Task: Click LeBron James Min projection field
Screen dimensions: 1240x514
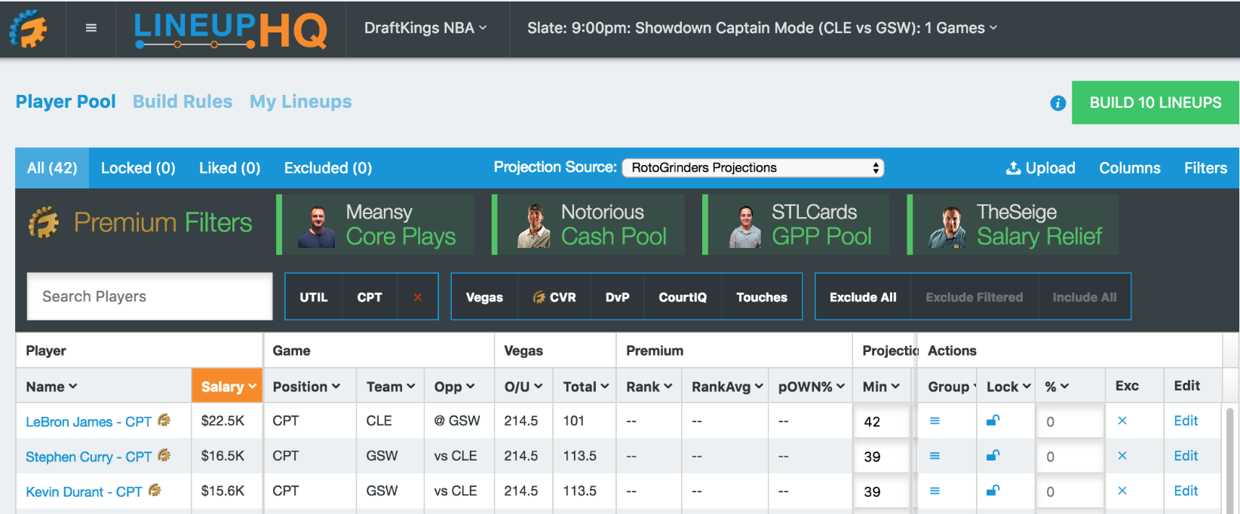Action: pyautogui.click(x=882, y=422)
